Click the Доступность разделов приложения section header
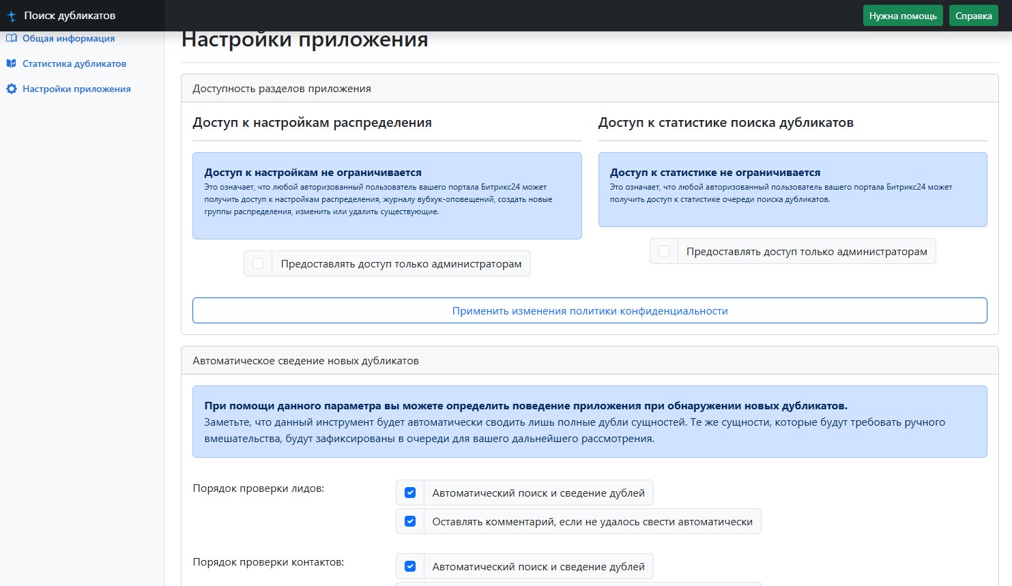The height and width of the screenshot is (586, 1012). 282,89
